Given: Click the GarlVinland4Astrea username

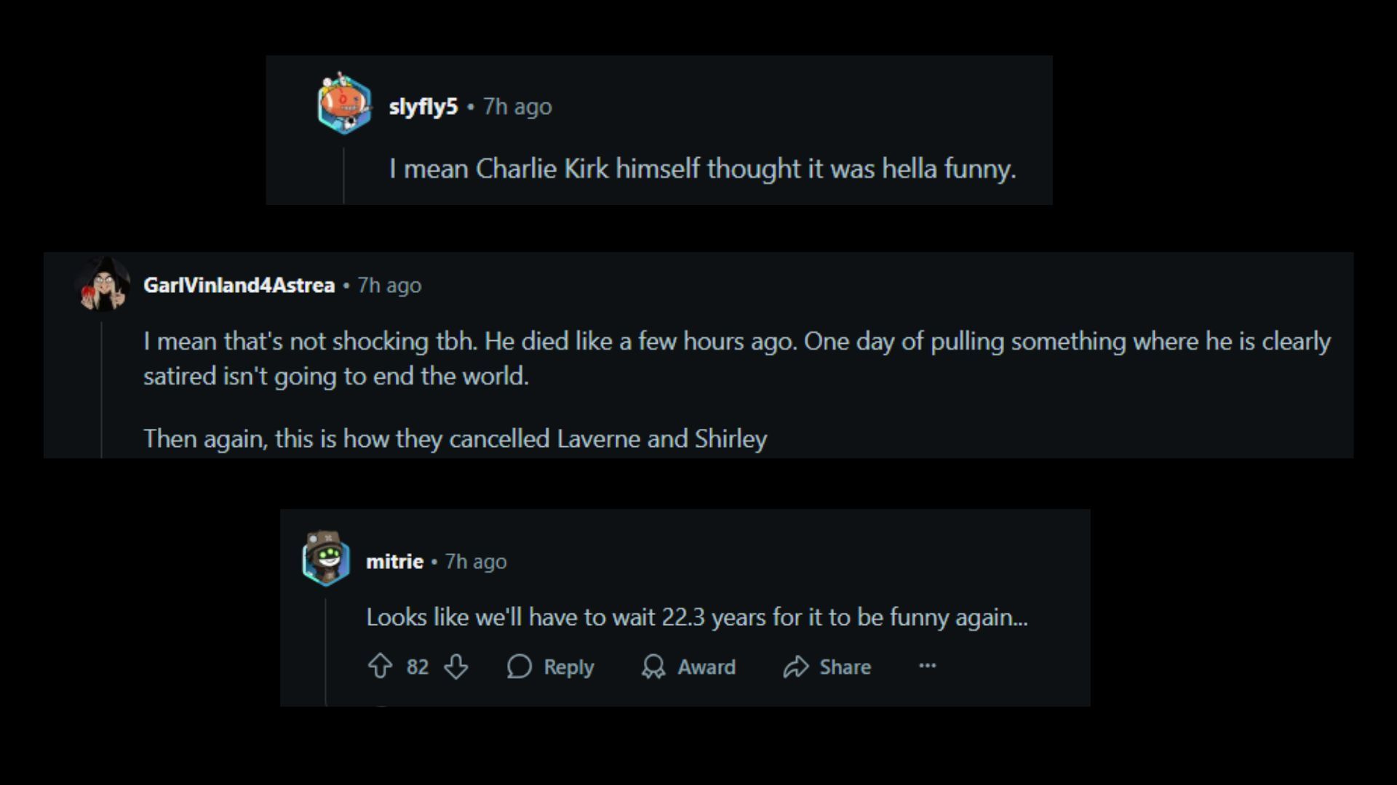Looking at the screenshot, I should [x=239, y=285].
